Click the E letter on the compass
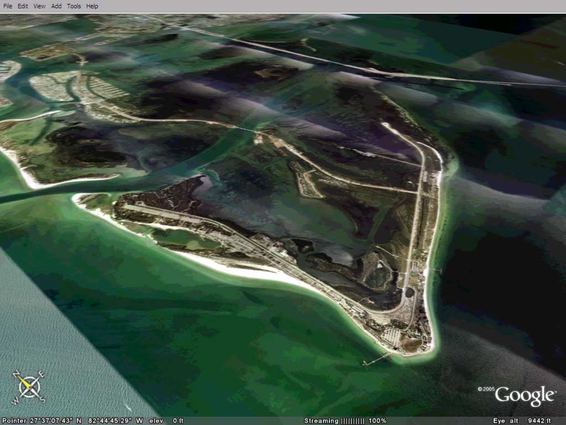 click(x=43, y=374)
